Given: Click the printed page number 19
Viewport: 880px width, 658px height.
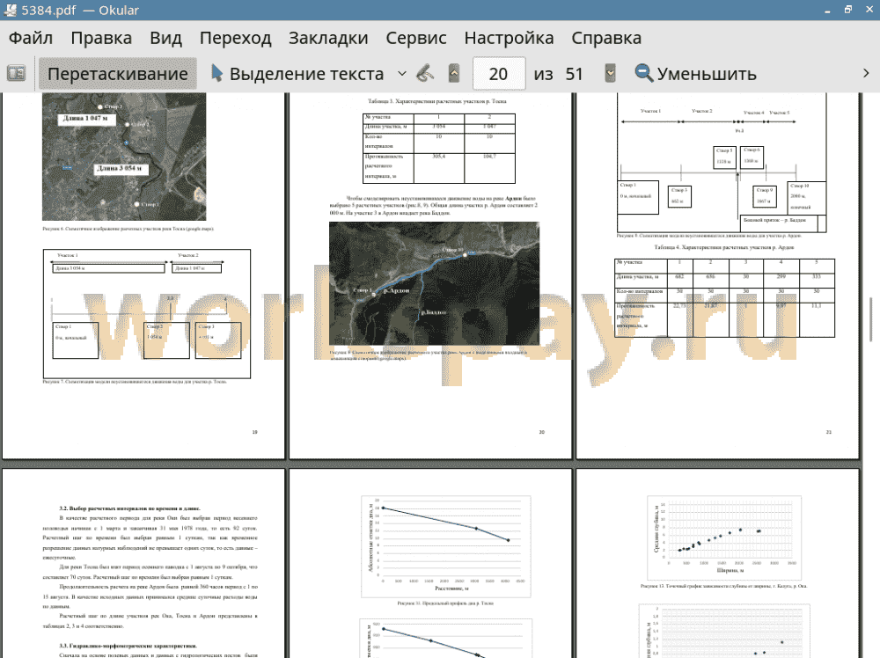Looking at the screenshot, I should tap(255, 432).
